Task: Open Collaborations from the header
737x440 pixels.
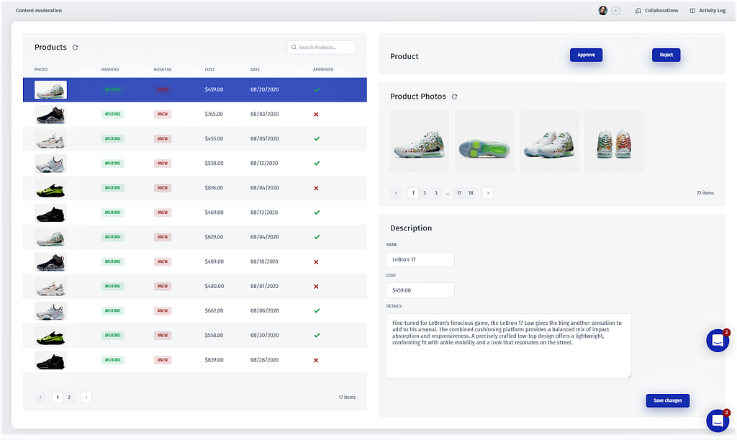Action: coord(656,10)
